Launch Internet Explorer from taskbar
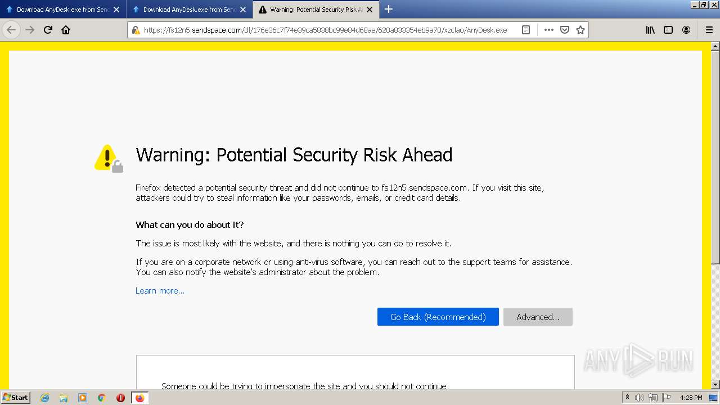720x405 pixels. coord(44,398)
